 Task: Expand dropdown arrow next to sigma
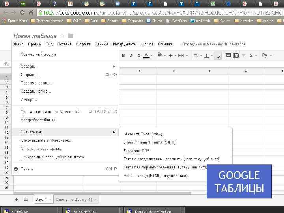tap(256, 56)
